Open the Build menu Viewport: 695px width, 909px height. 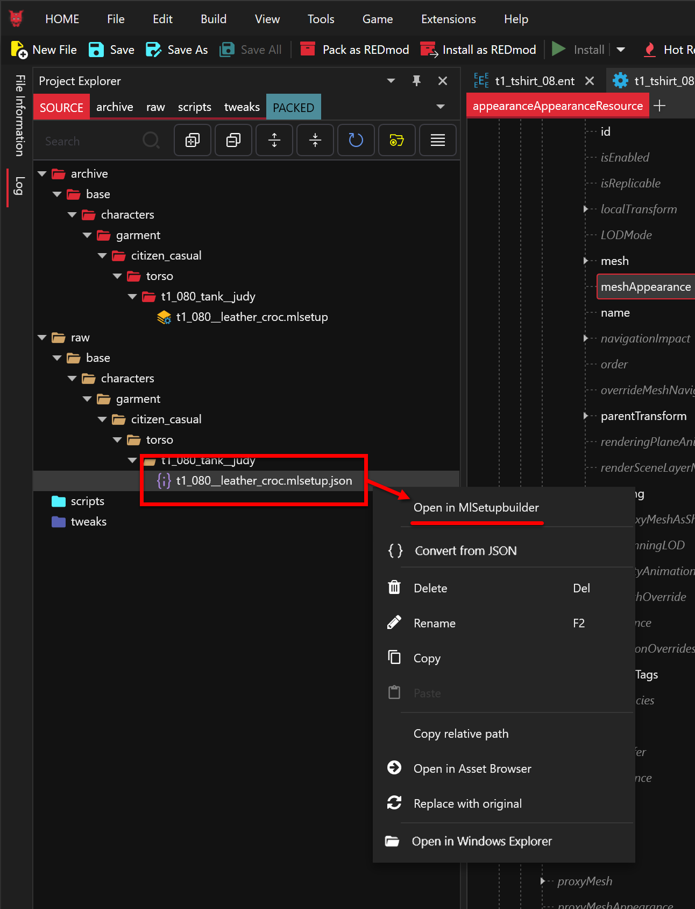click(x=214, y=19)
